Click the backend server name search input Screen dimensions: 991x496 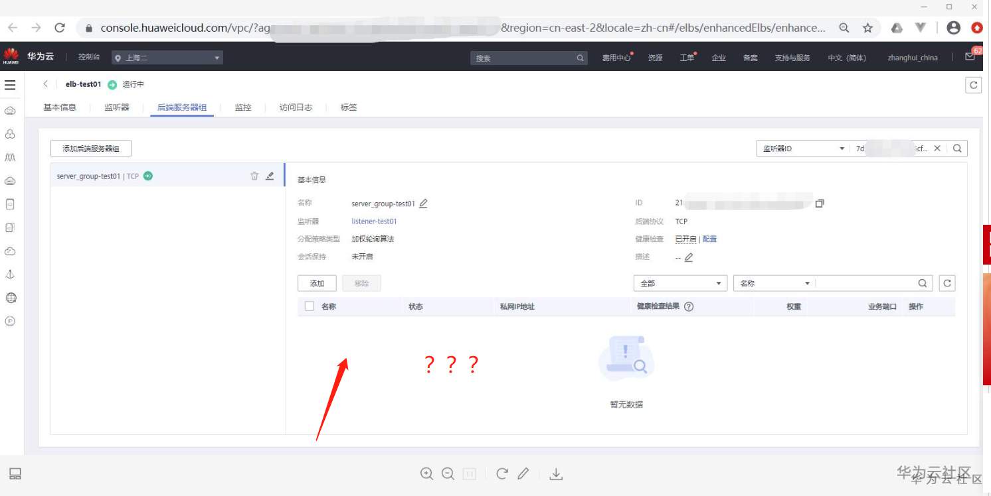[x=865, y=283]
